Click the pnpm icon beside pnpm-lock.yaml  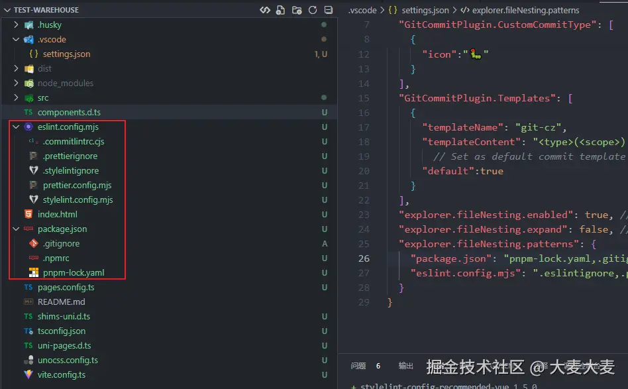coord(34,272)
